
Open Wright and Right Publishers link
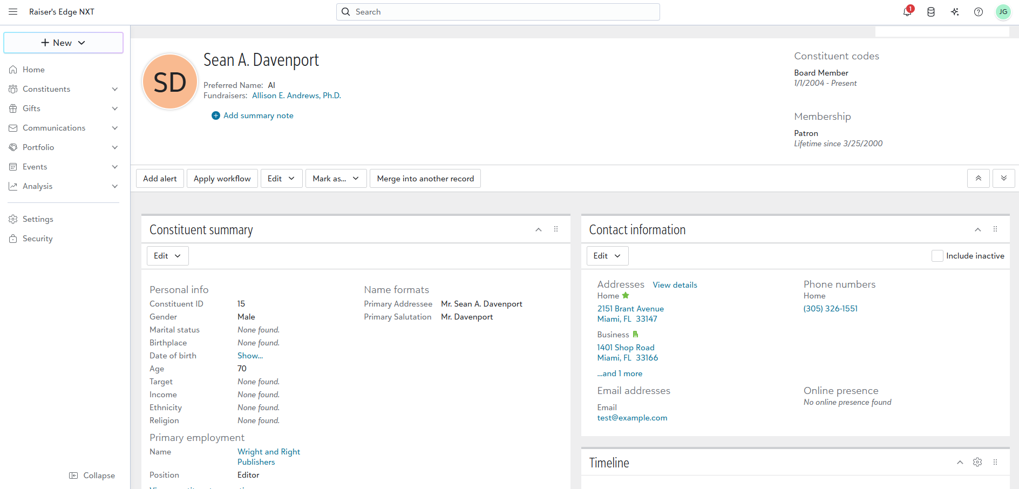(x=269, y=457)
